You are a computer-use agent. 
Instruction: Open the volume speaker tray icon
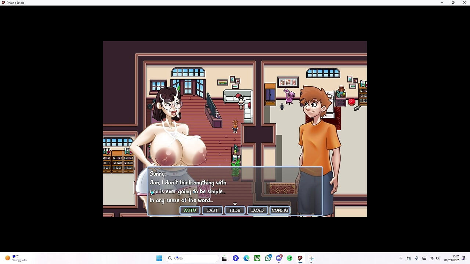point(438,258)
